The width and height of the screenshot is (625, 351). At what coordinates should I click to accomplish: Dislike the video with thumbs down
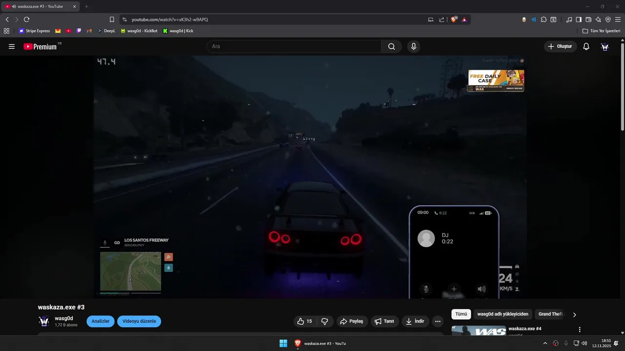(x=325, y=321)
